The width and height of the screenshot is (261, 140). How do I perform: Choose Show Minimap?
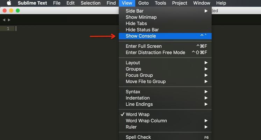coord(165,17)
